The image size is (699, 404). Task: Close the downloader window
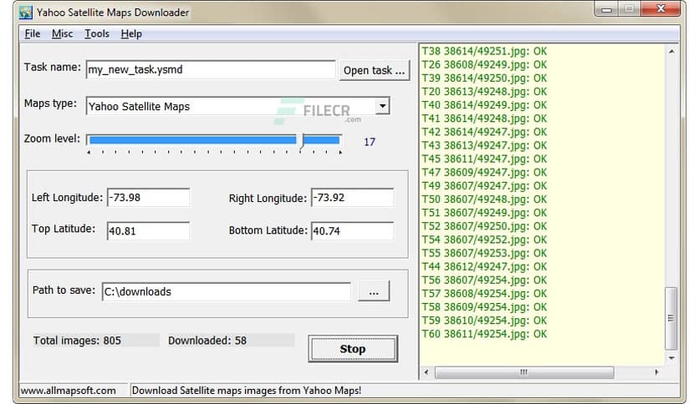pos(661,9)
